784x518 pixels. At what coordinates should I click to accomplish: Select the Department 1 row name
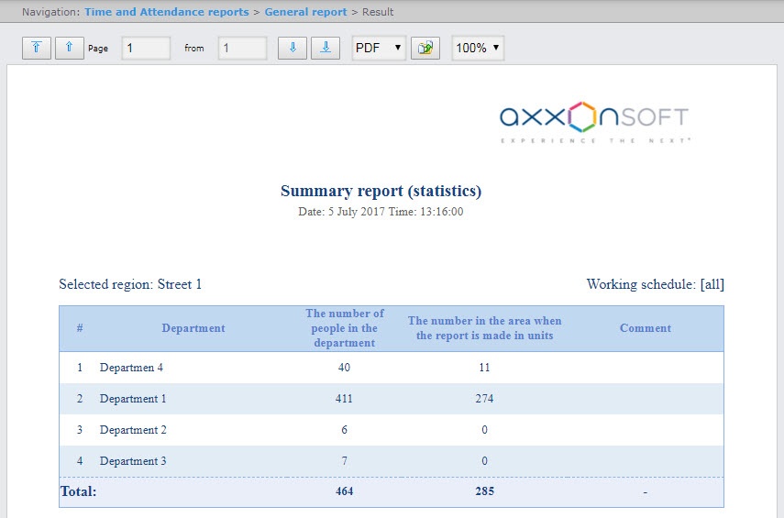click(x=133, y=399)
